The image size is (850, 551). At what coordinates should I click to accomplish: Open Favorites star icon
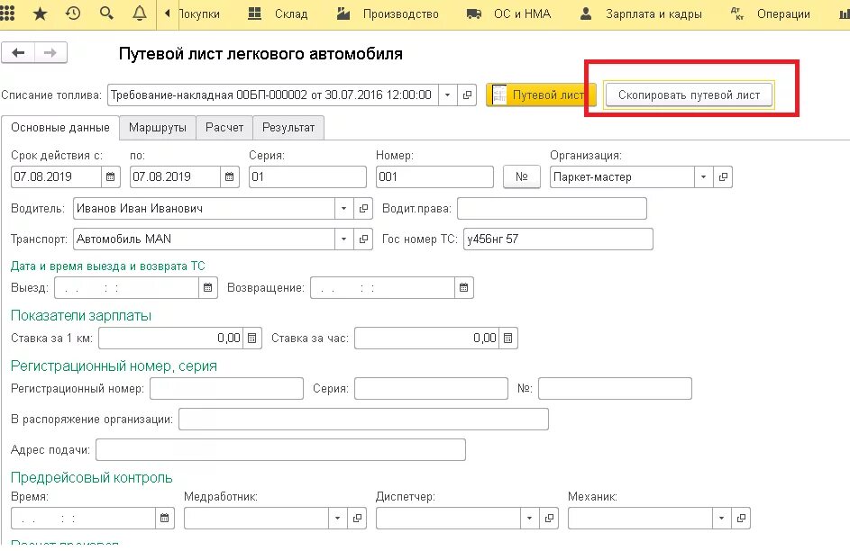(41, 13)
